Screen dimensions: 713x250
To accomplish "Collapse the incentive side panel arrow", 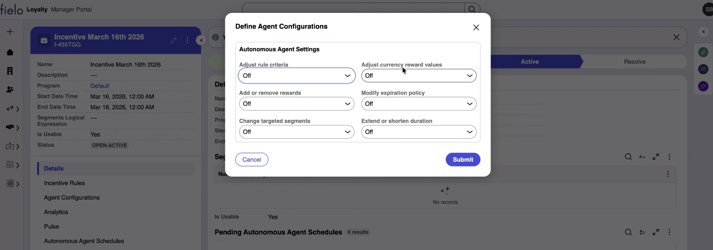I will [x=201, y=40].
